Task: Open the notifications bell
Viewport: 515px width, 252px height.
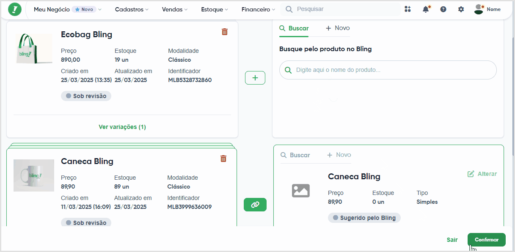Action: point(426,9)
